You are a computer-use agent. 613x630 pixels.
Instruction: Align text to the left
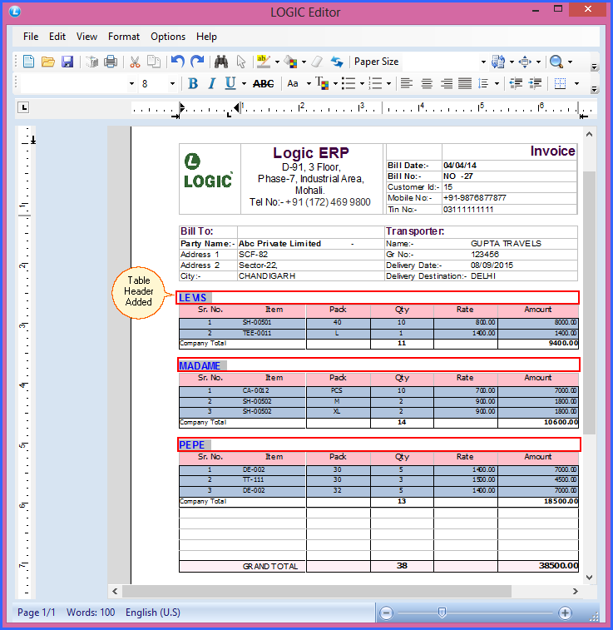tap(407, 83)
